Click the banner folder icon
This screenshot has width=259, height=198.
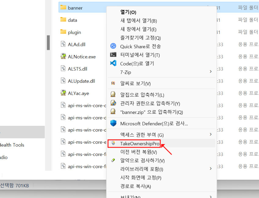pyautogui.click(x=63, y=7)
